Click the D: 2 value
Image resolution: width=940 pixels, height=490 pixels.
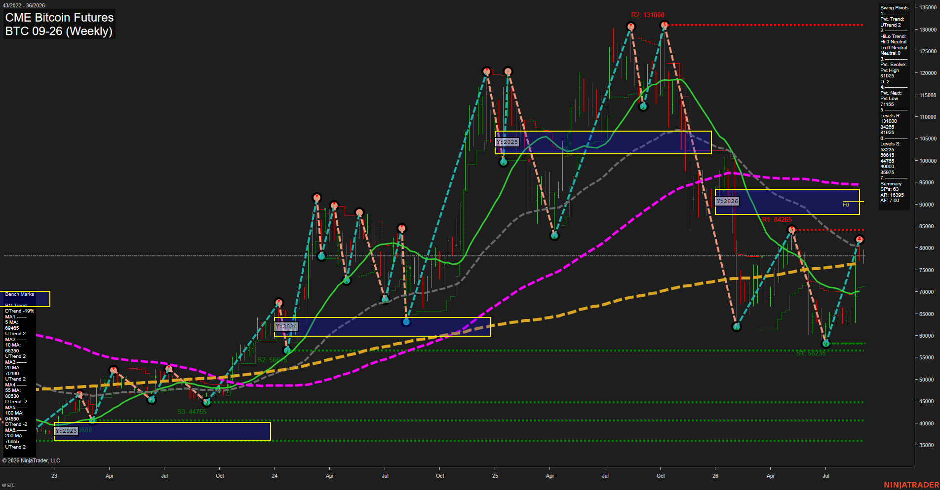885,82
